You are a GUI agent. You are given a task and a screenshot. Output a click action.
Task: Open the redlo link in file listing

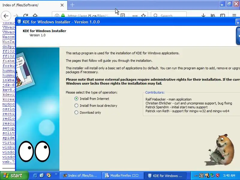coord(9,118)
